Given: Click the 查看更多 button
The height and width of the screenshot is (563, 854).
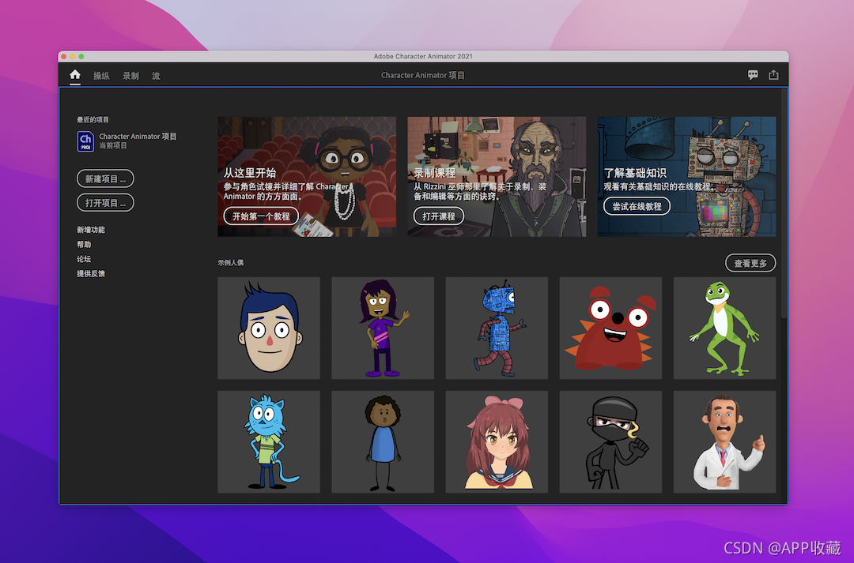Looking at the screenshot, I should point(750,263).
